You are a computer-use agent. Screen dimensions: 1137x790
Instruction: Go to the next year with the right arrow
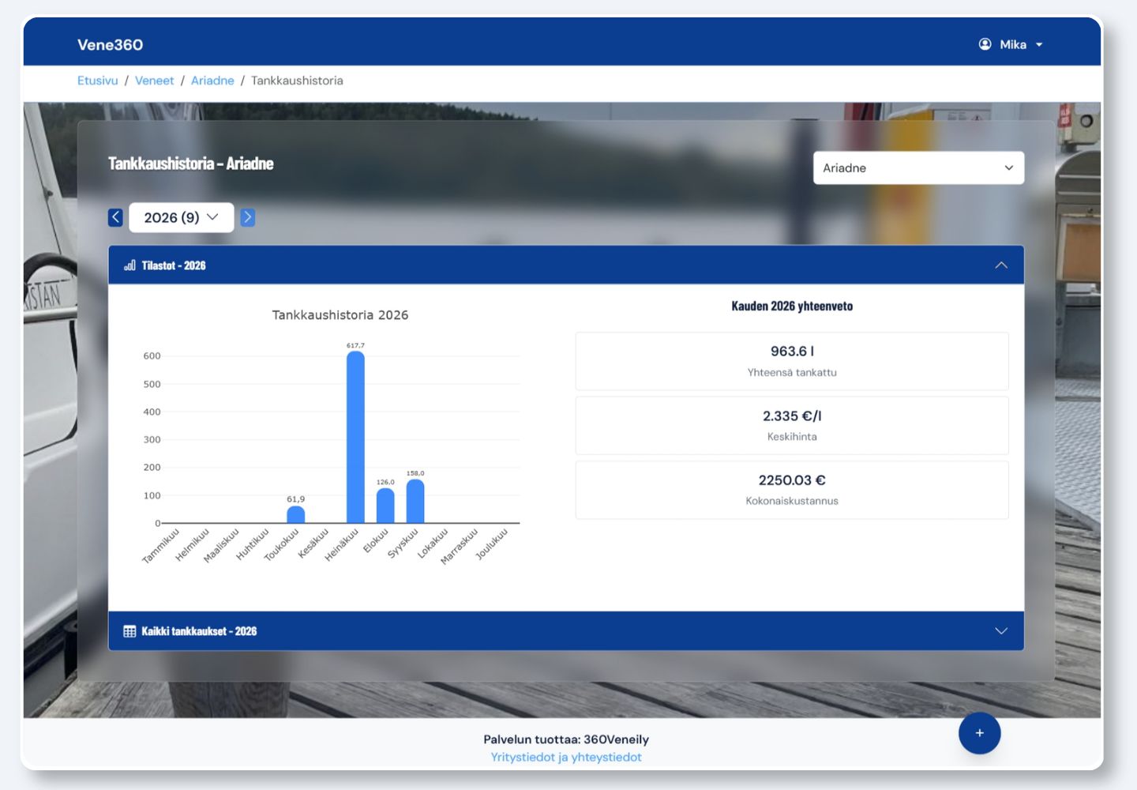248,217
